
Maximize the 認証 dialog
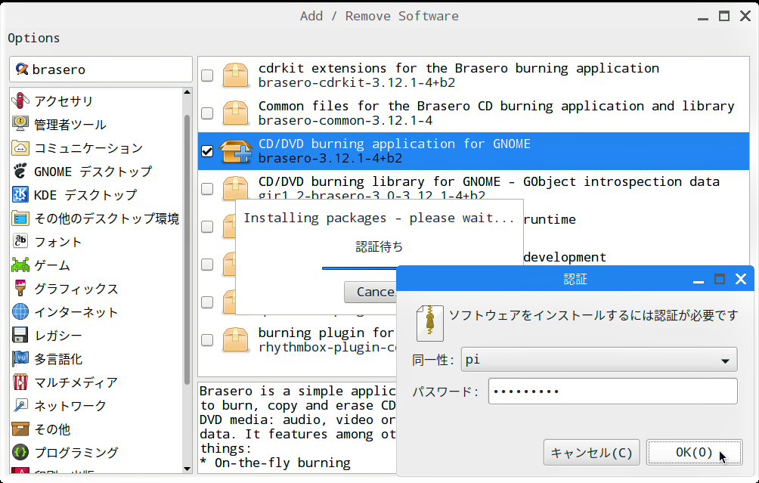pos(719,279)
